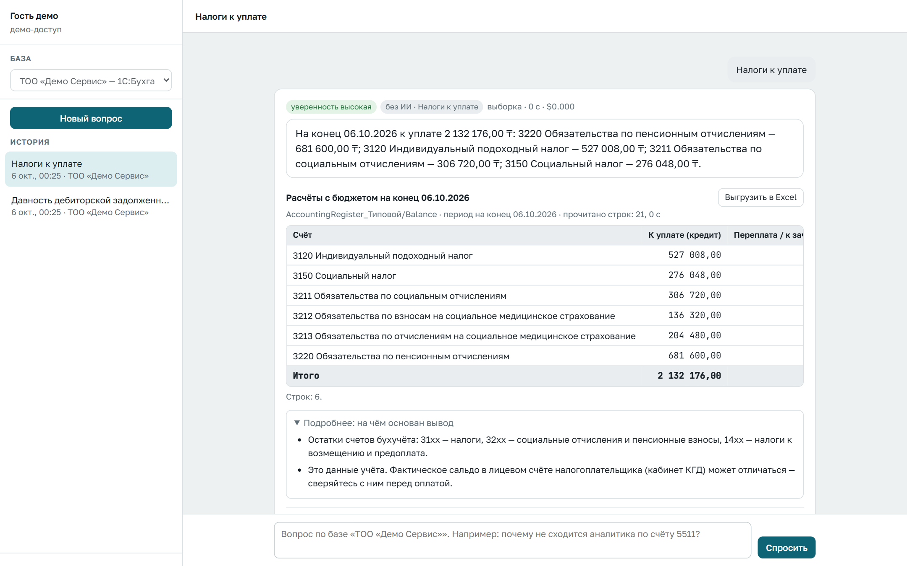907x566 pixels.
Task: Click the amount 306 720,00
Action: (x=695, y=295)
